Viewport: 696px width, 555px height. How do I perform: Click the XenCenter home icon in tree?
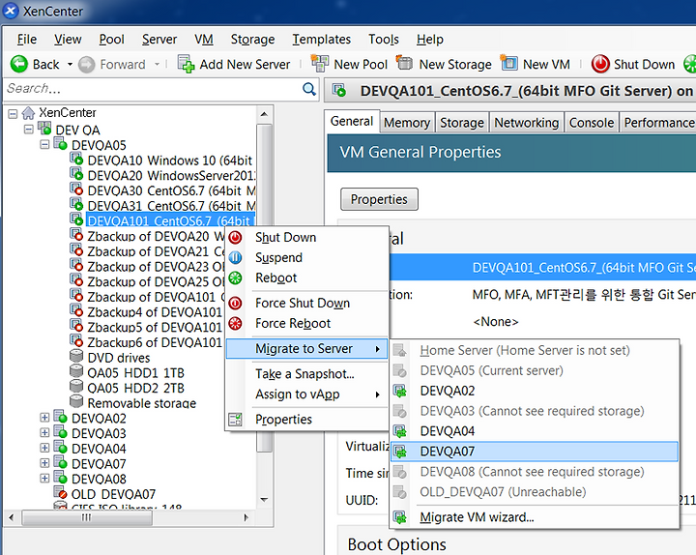tap(28, 113)
